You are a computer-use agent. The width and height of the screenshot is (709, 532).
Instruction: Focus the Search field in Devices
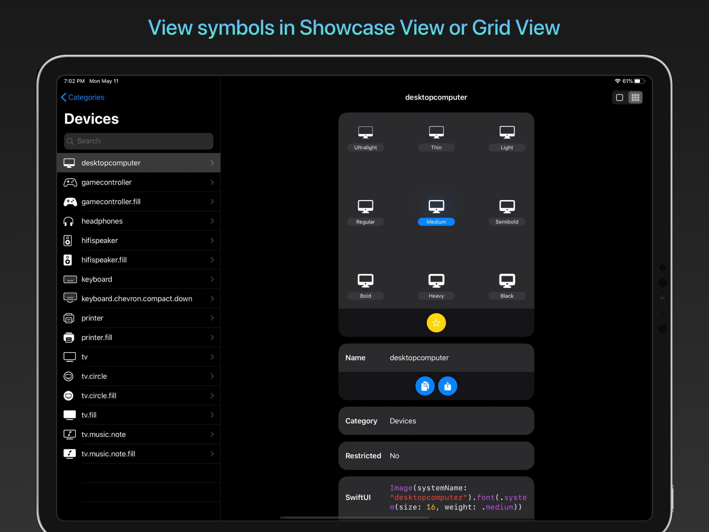point(139,141)
